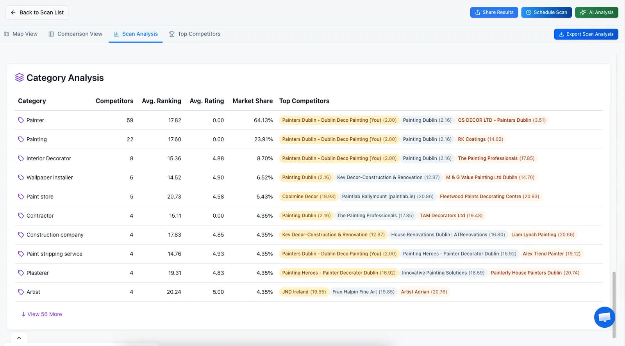Open the chat support bubble
625x346 pixels.
point(604,317)
